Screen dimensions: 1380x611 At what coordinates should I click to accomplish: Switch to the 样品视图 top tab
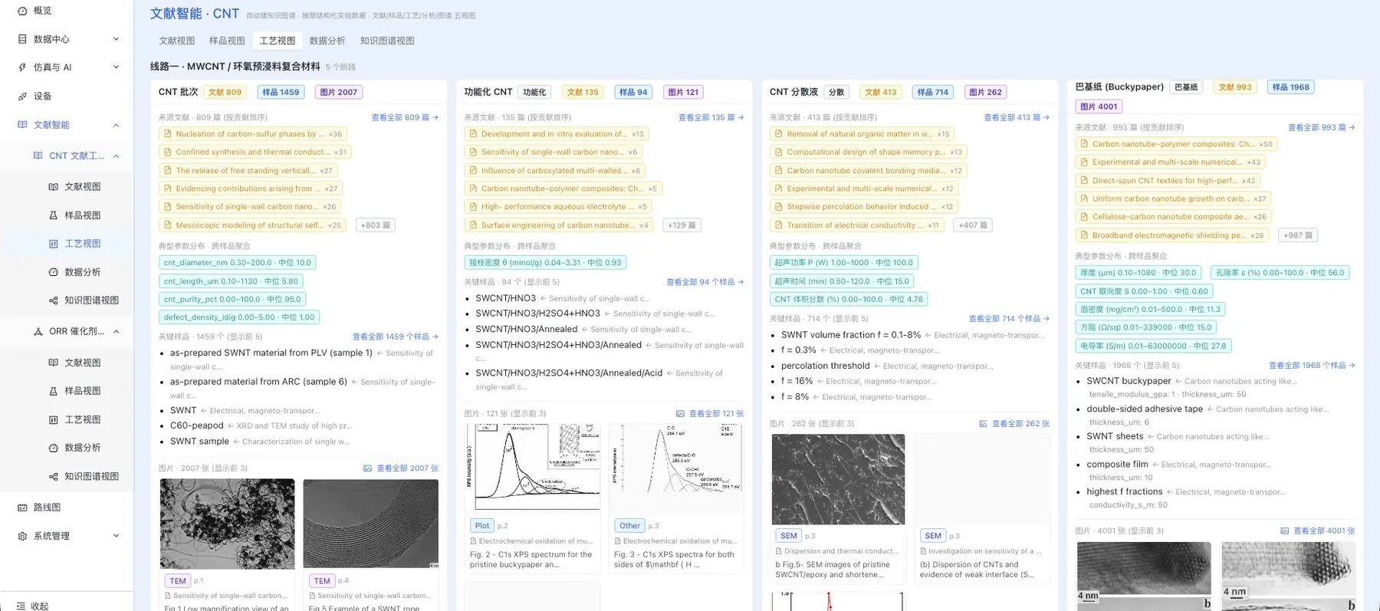click(x=227, y=41)
